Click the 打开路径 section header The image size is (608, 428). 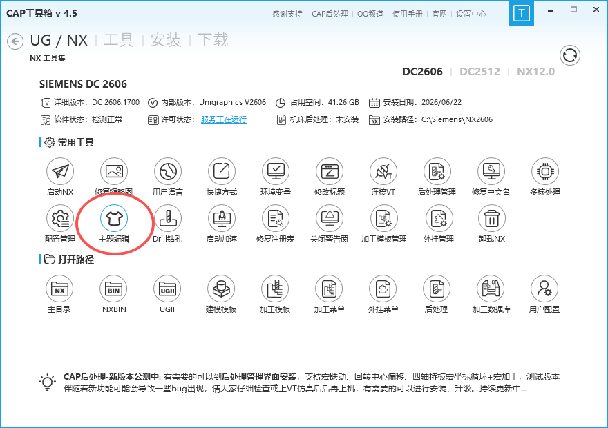click(x=75, y=260)
